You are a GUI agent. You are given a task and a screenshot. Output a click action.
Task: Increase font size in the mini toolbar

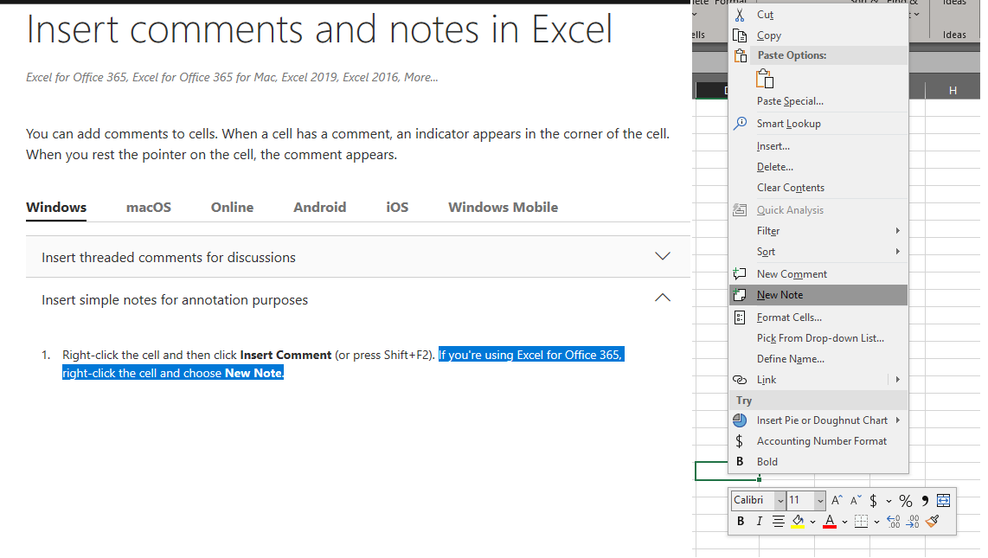coord(837,500)
